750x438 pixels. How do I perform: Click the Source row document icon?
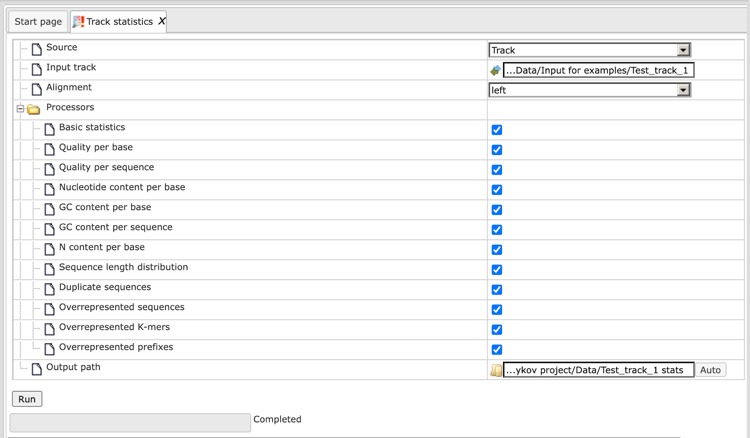[x=37, y=49]
